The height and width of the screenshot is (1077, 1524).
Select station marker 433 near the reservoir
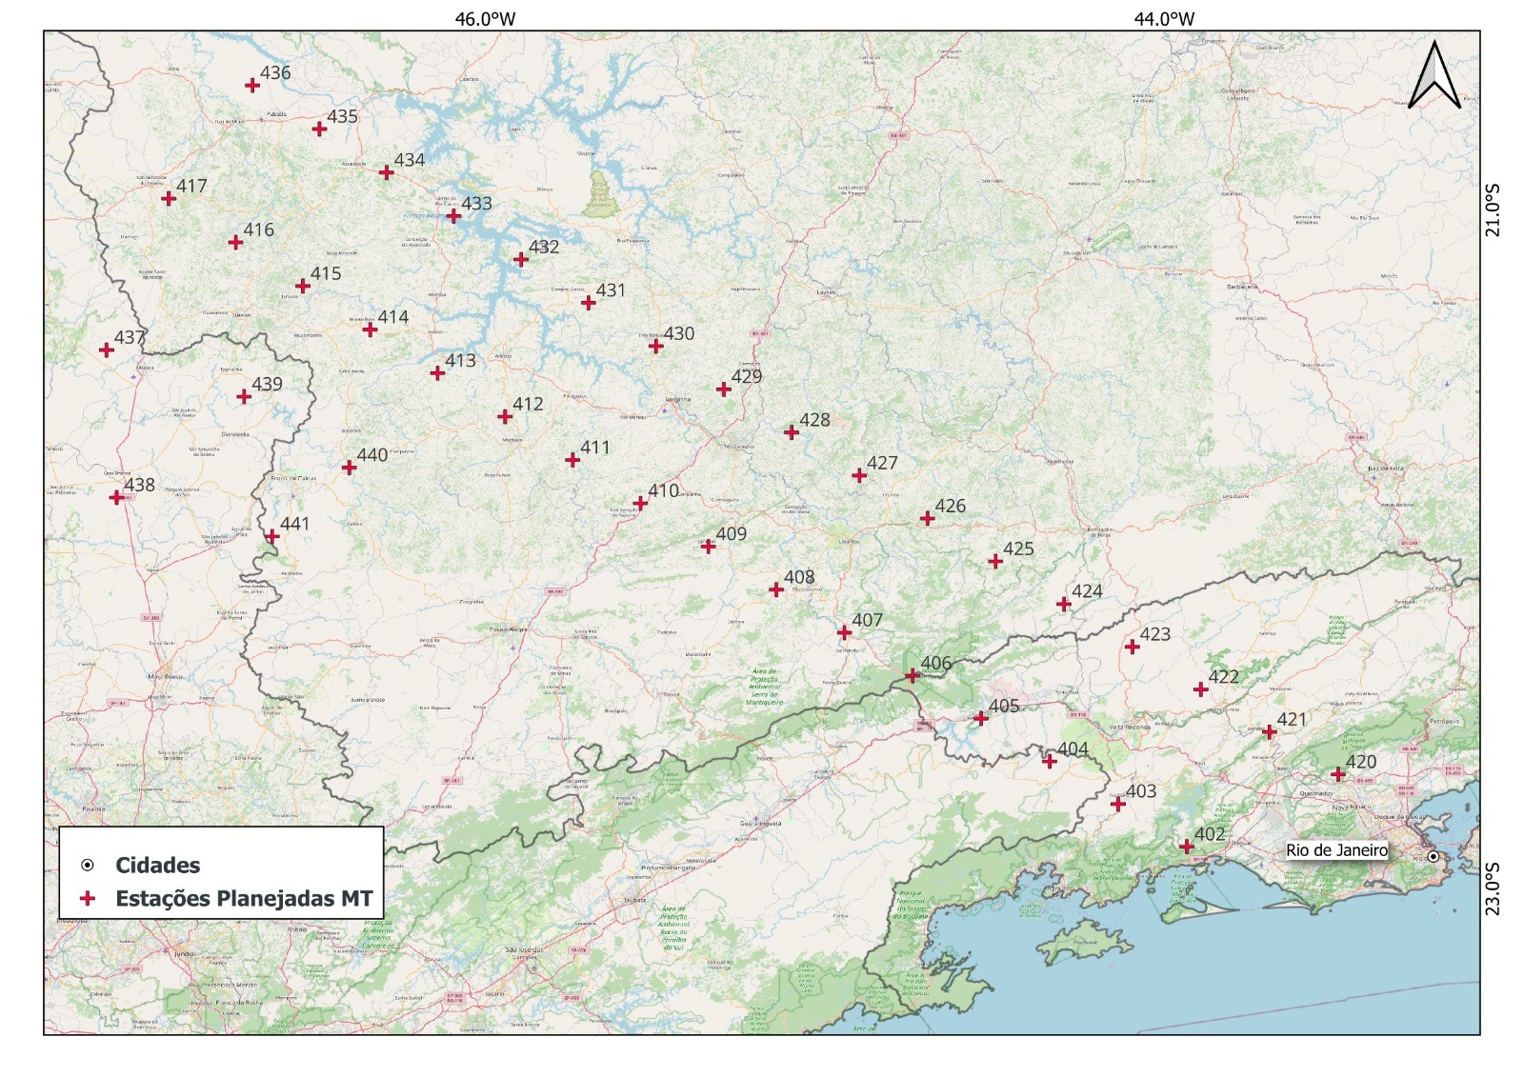click(451, 216)
